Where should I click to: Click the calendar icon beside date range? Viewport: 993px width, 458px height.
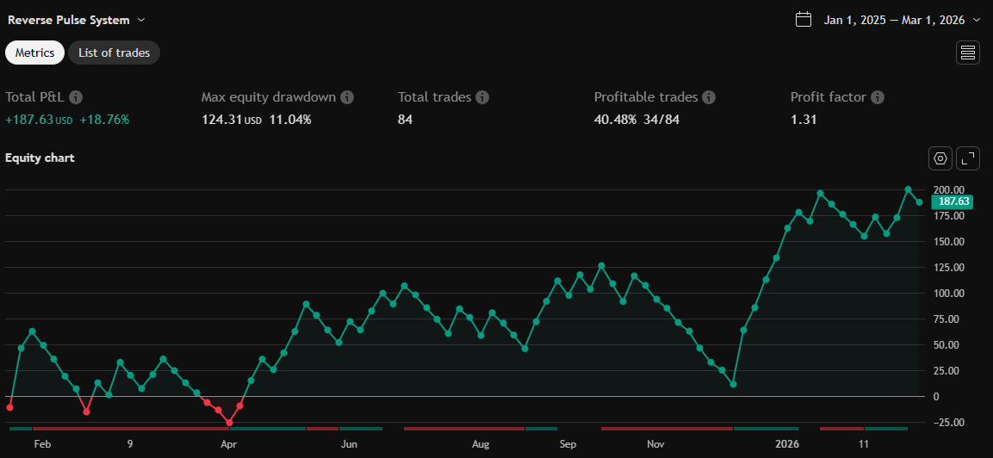tap(804, 20)
